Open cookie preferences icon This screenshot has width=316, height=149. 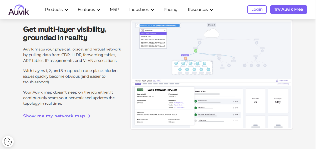[x=8, y=141]
